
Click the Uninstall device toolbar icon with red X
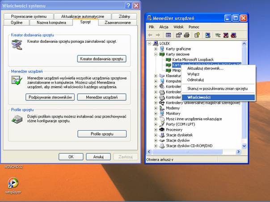(226, 35)
